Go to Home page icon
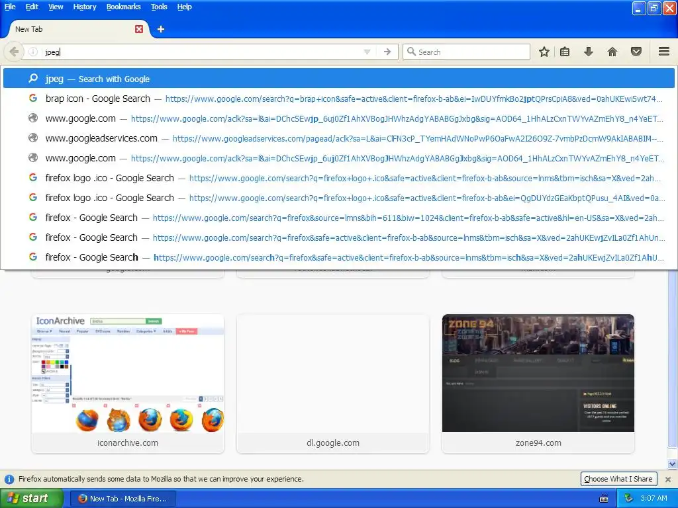The height and width of the screenshot is (508, 678). [x=612, y=52]
